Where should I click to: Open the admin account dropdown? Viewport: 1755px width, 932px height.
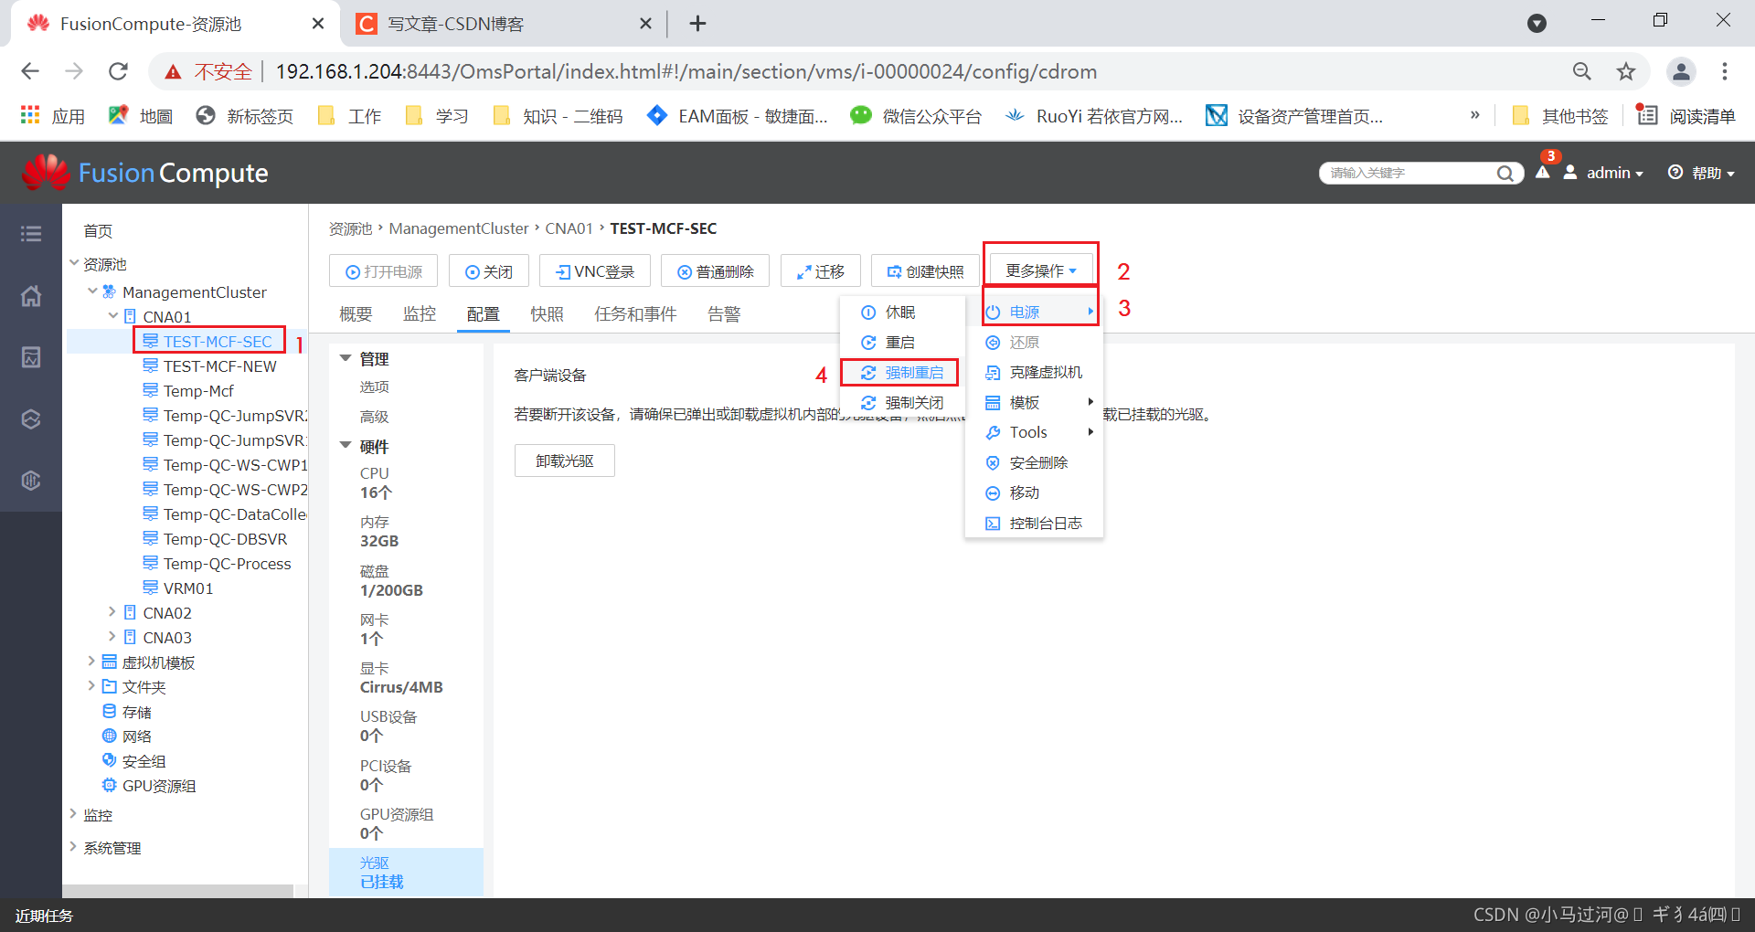point(1612,173)
